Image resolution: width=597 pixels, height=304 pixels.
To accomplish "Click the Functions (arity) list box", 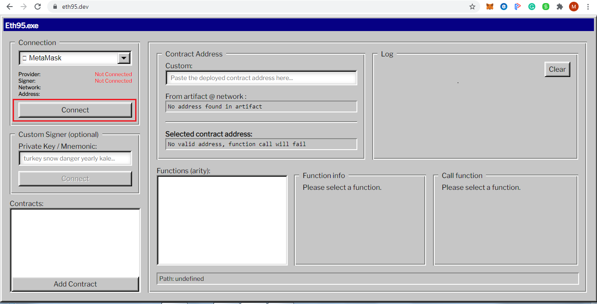I will [x=222, y=220].
